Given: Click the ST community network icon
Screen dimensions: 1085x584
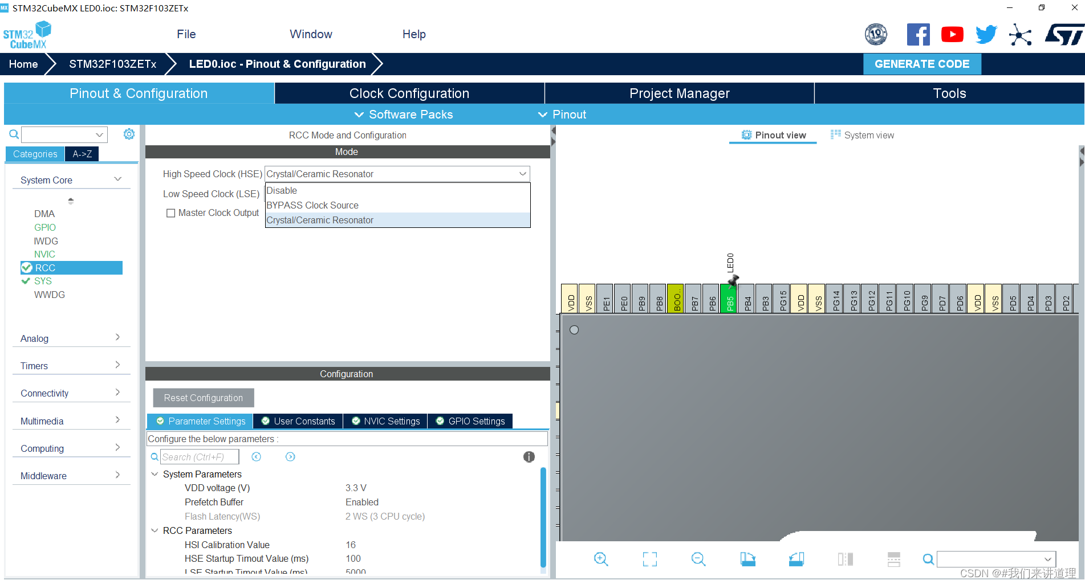Looking at the screenshot, I should point(1020,35).
